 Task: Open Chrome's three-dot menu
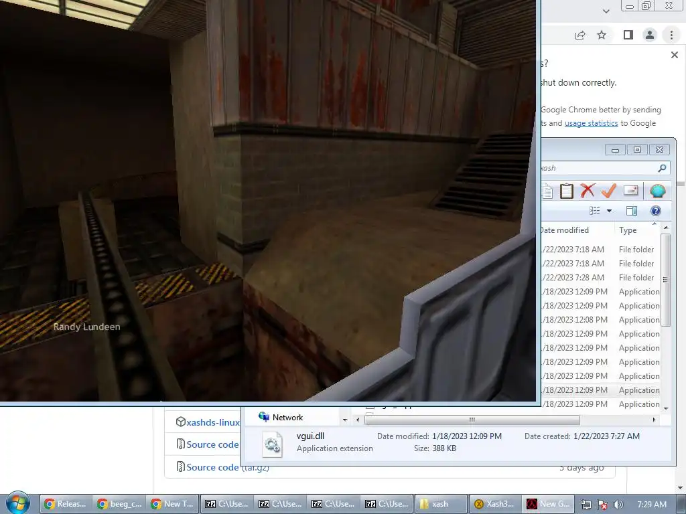tap(671, 35)
